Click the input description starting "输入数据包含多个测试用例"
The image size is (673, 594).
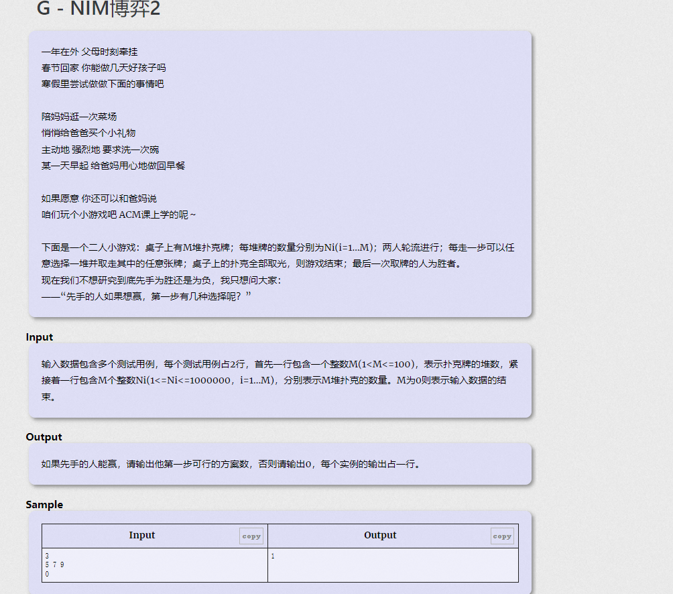(280, 380)
